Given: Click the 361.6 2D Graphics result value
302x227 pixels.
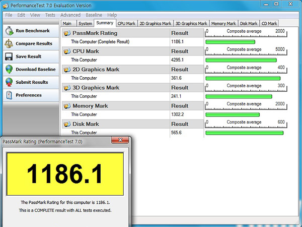Looking at the screenshot, I should click(176, 78).
